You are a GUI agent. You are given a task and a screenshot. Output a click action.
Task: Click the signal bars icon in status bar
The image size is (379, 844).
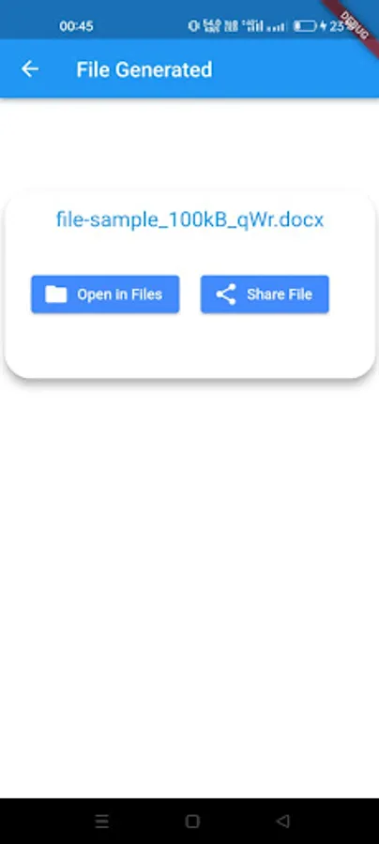point(276,26)
